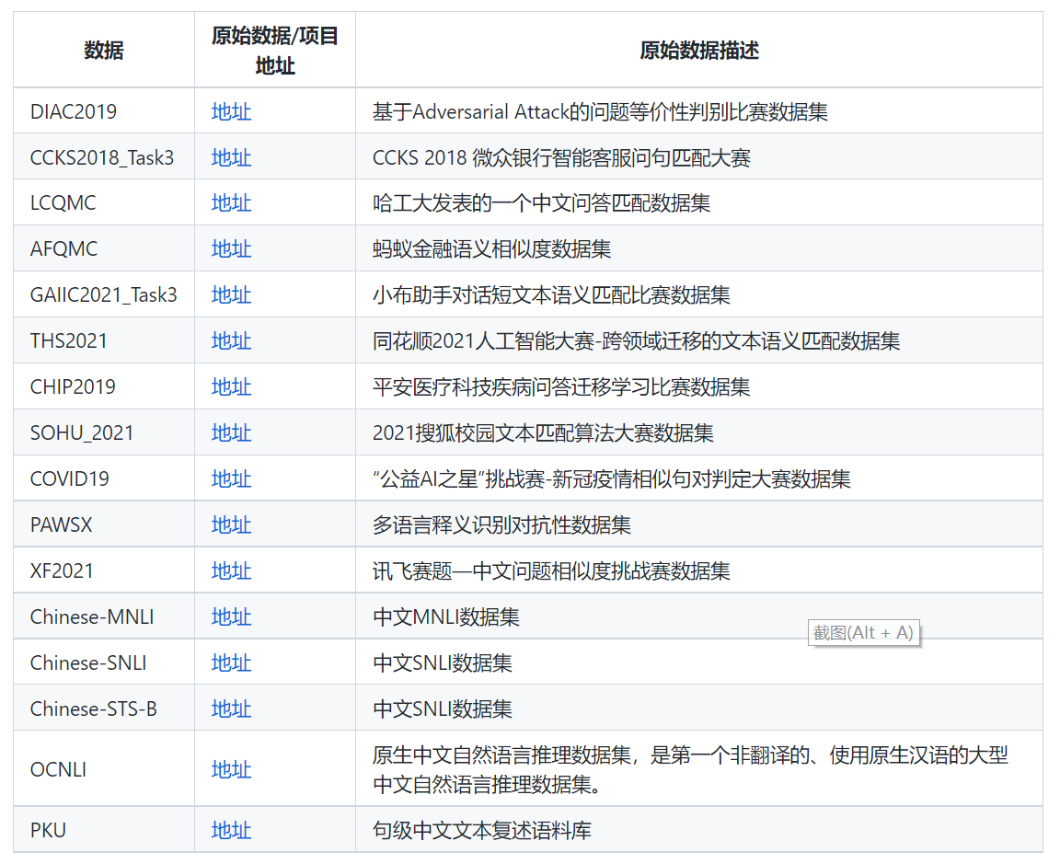Click the 平安医疗科技疾病问答 description
This screenshot has width=1060, height=864.
[561, 386]
